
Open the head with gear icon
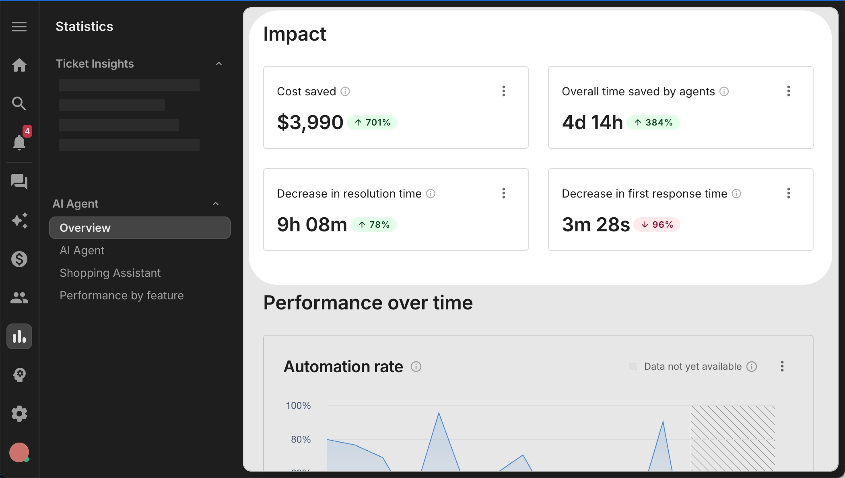19,375
